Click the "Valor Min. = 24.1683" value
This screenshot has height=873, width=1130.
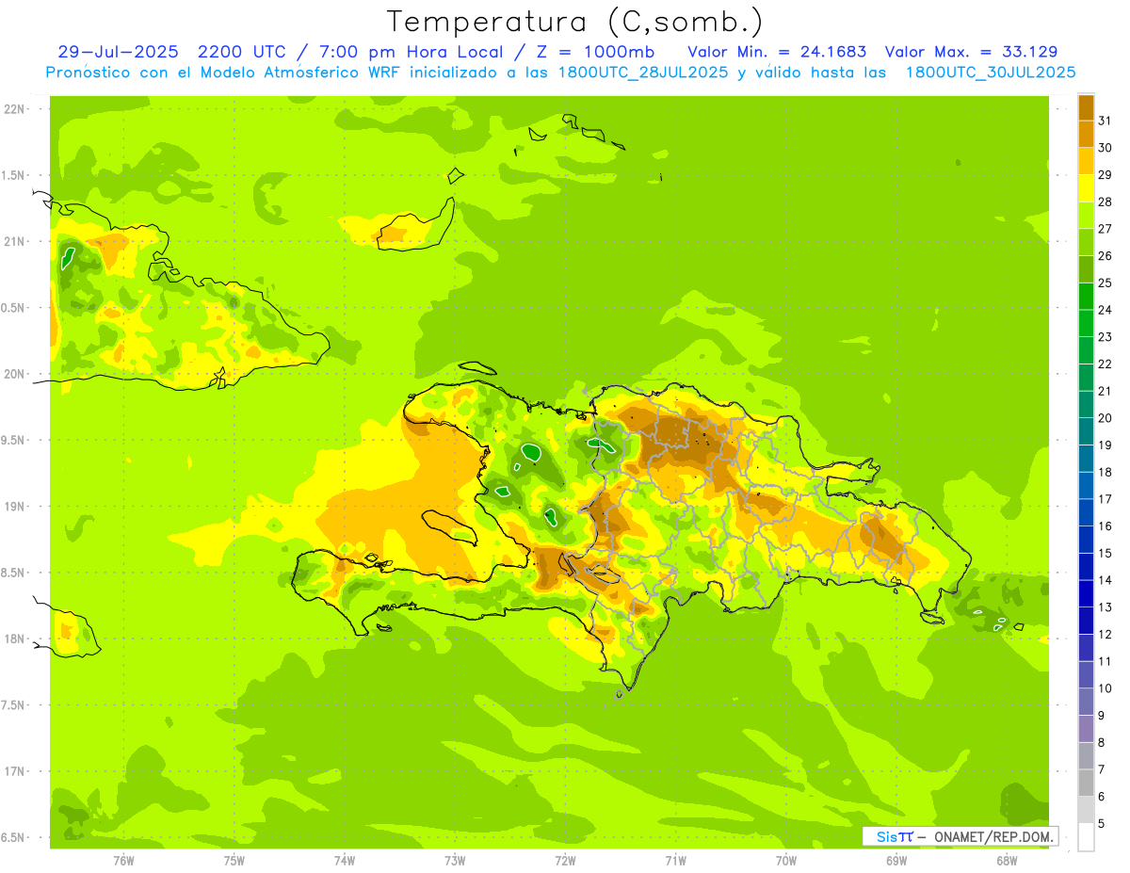pyautogui.click(x=777, y=52)
